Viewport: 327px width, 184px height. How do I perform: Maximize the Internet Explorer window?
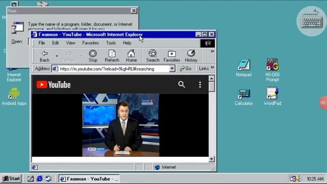click(x=205, y=34)
